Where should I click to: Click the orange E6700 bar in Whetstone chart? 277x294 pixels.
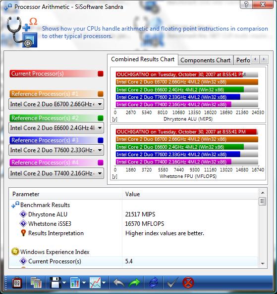click(x=187, y=139)
